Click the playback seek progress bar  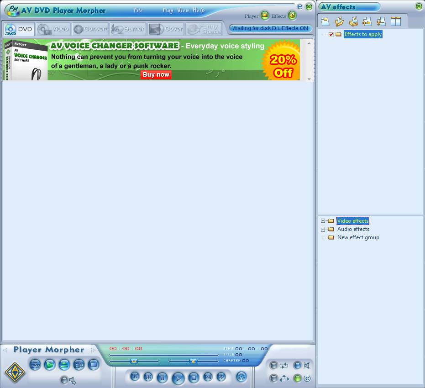coord(163,355)
